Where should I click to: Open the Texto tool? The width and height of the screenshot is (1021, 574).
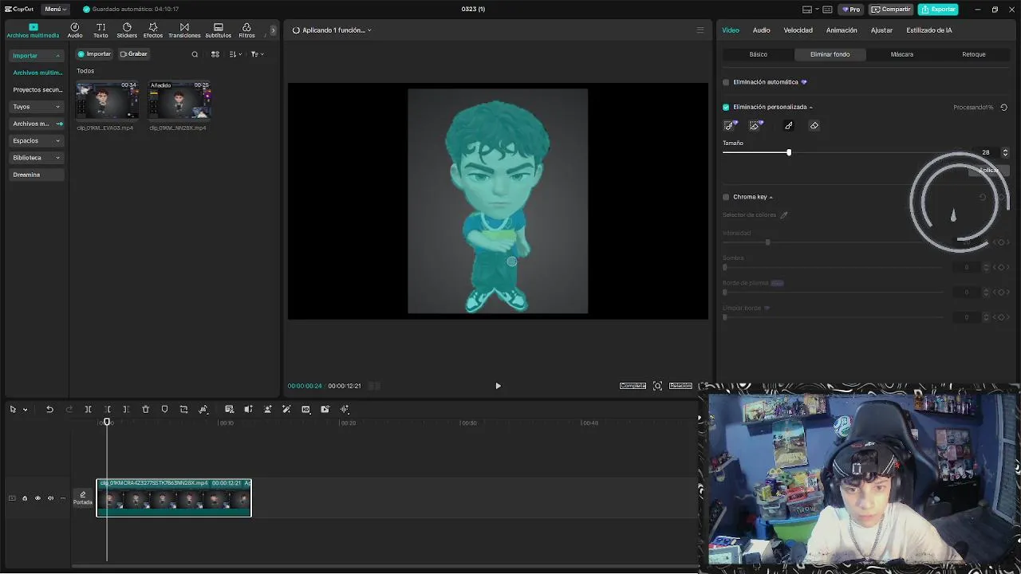[101, 30]
